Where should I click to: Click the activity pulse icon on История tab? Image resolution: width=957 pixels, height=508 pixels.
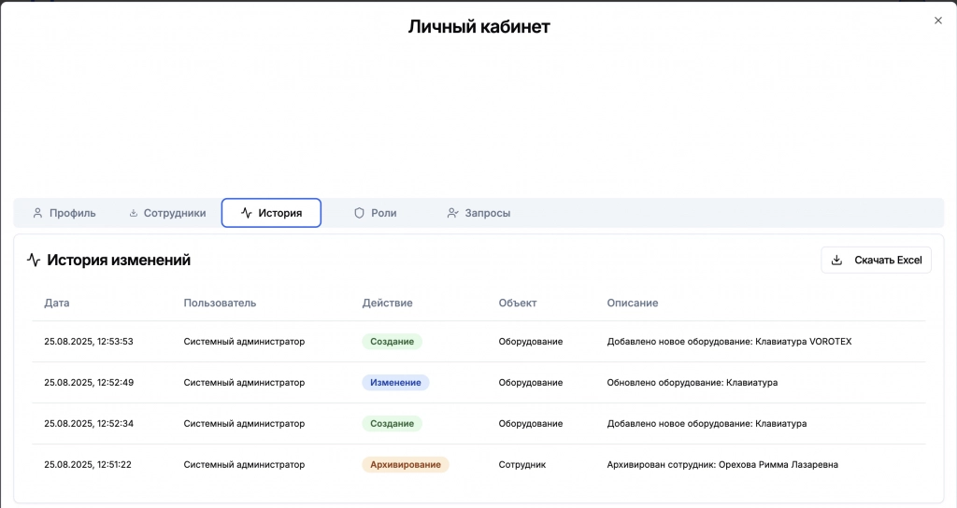tap(247, 213)
